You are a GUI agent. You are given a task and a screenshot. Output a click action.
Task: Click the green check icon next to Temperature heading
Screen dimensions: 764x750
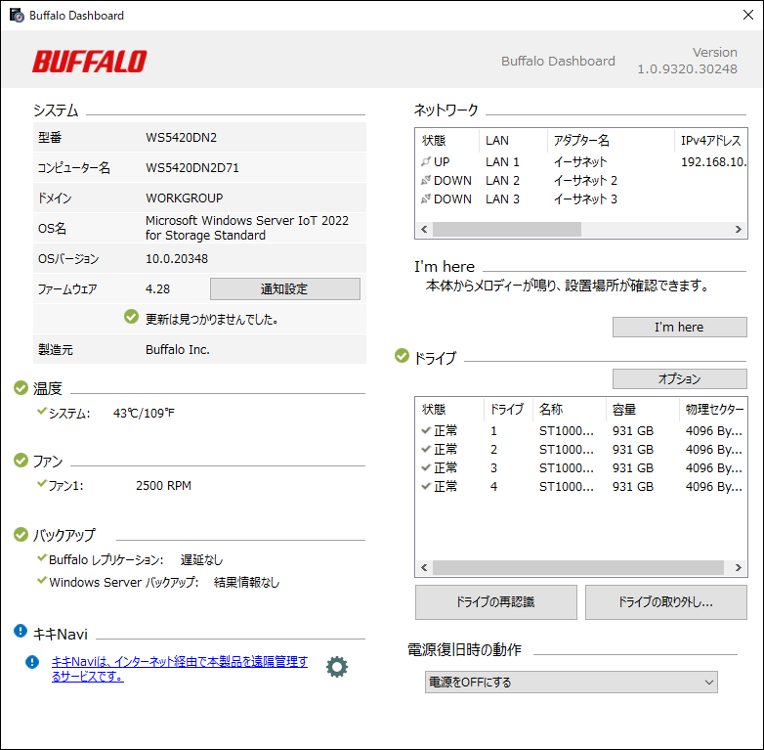click(x=21, y=388)
